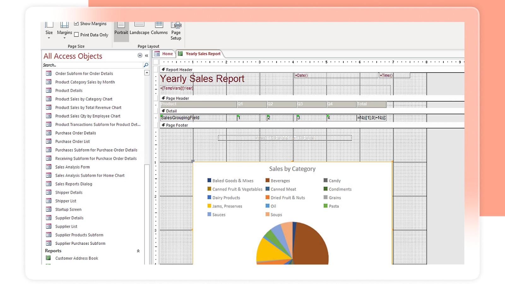Click the Customer Address Book report icon
The image size is (505, 284).
click(48, 258)
